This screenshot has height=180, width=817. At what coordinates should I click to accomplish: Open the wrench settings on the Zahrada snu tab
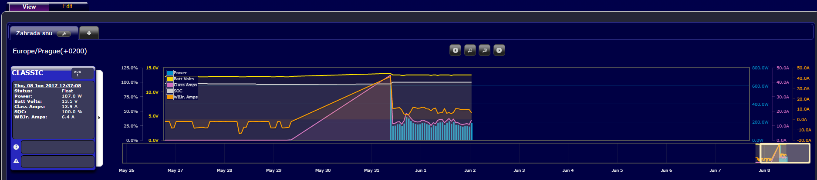pos(64,34)
